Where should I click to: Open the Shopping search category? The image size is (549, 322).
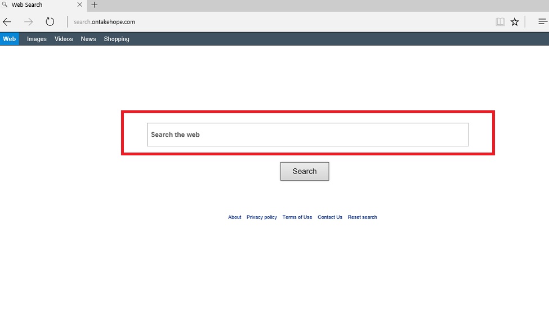117,39
